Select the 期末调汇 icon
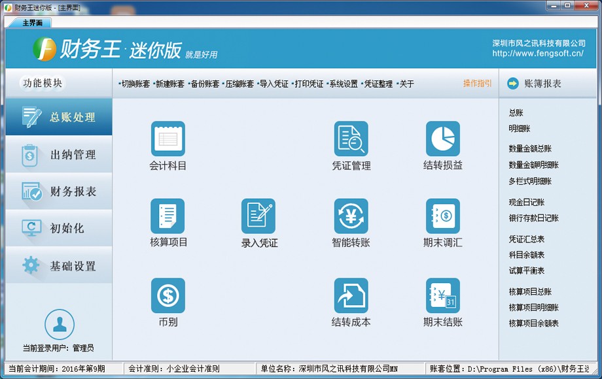The image size is (602, 379). 442,222
